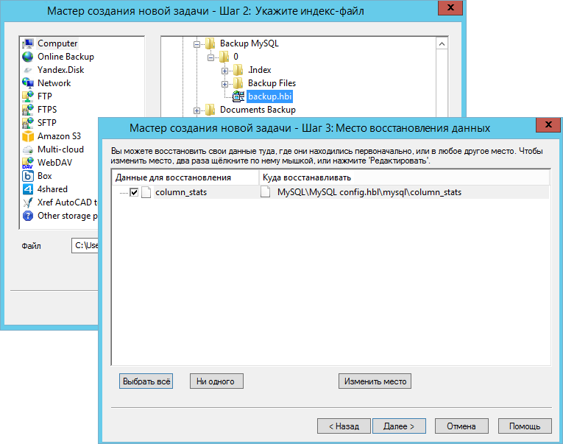This screenshot has width=563, height=444.
Task: Click the 'Изменить место' button
Action: [375, 381]
